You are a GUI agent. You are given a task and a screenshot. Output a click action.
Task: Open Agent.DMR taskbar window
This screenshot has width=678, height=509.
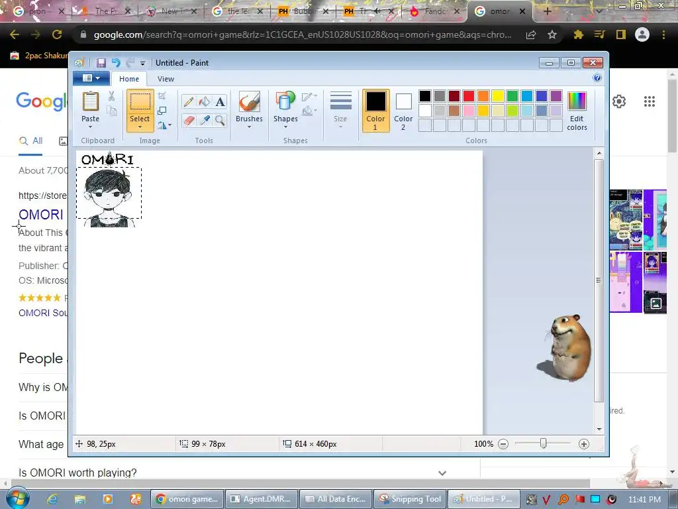point(261,499)
